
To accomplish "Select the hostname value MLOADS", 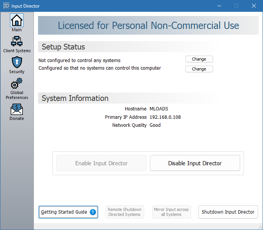I will tap(159, 109).
